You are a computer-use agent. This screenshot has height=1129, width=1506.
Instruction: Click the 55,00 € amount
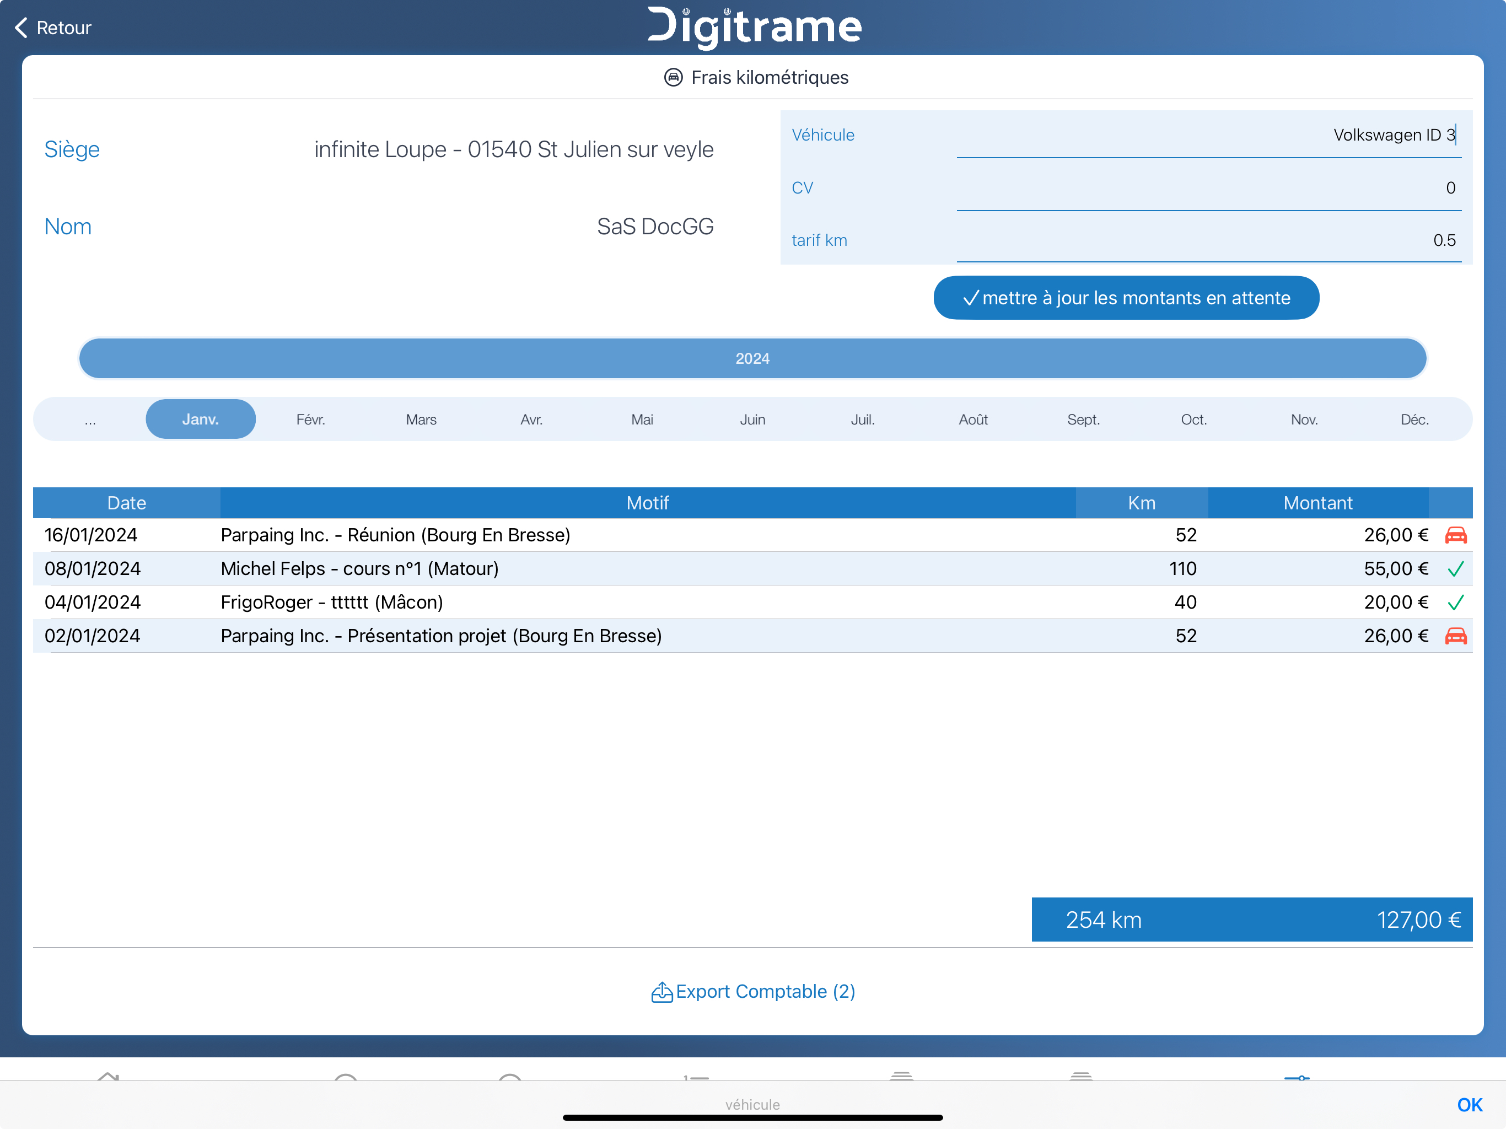(1396, 568)
